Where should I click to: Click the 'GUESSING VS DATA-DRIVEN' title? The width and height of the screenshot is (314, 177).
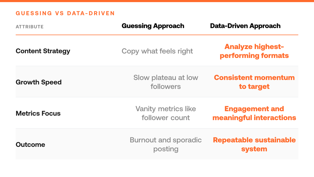(x=65, y=13)
